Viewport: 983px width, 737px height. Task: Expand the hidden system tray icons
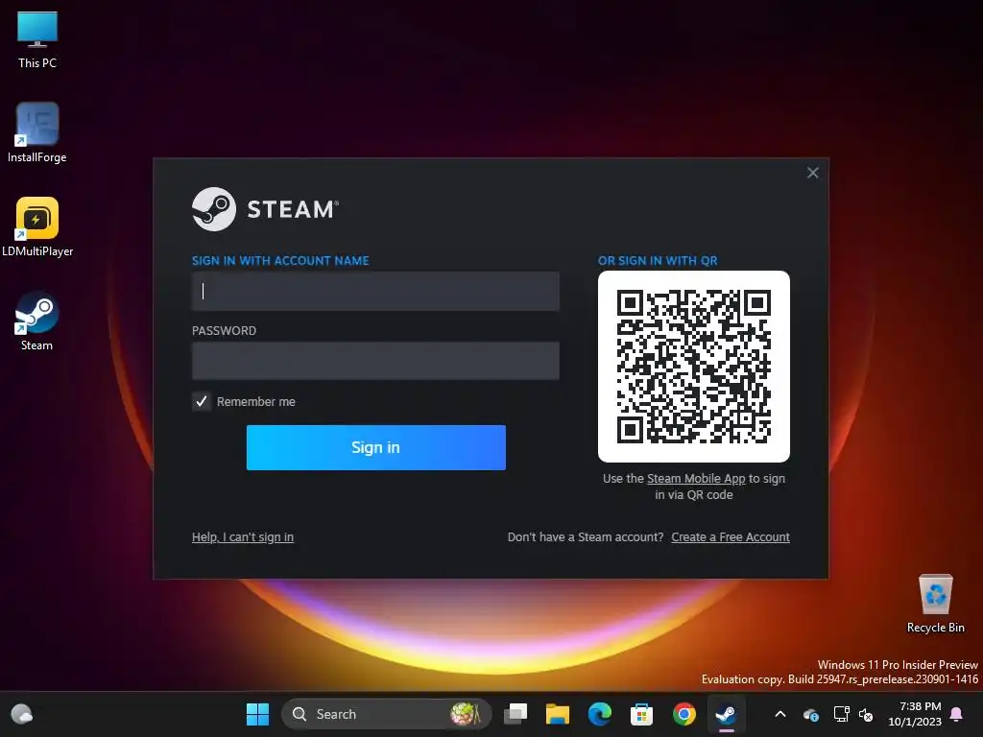coord(780,714)
